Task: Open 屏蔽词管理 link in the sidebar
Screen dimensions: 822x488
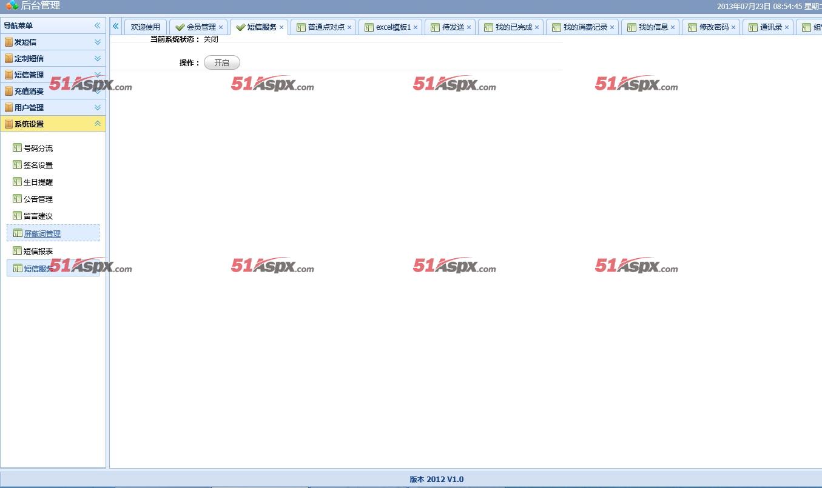Action: pos(42,233)
